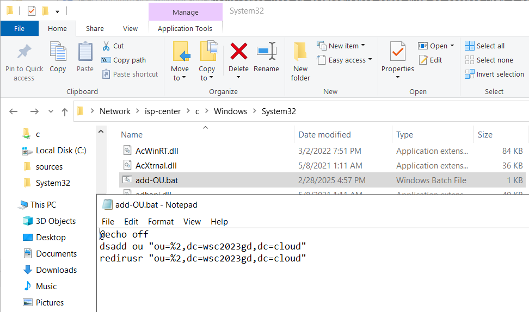The image size is (529, 312).
Task: Expand the Easy access dropdown
Action: coord(345,60)
